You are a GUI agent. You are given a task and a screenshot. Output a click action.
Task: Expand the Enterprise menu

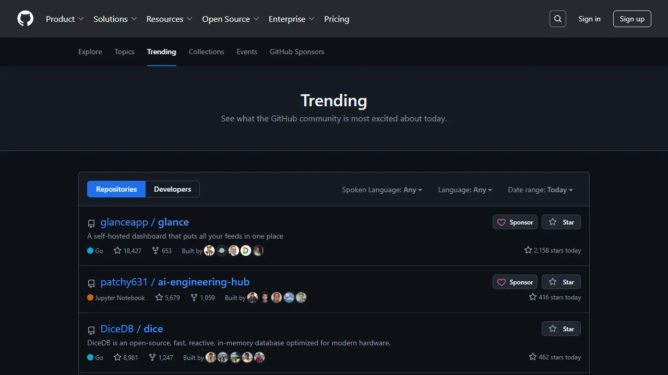pos(292,19)
